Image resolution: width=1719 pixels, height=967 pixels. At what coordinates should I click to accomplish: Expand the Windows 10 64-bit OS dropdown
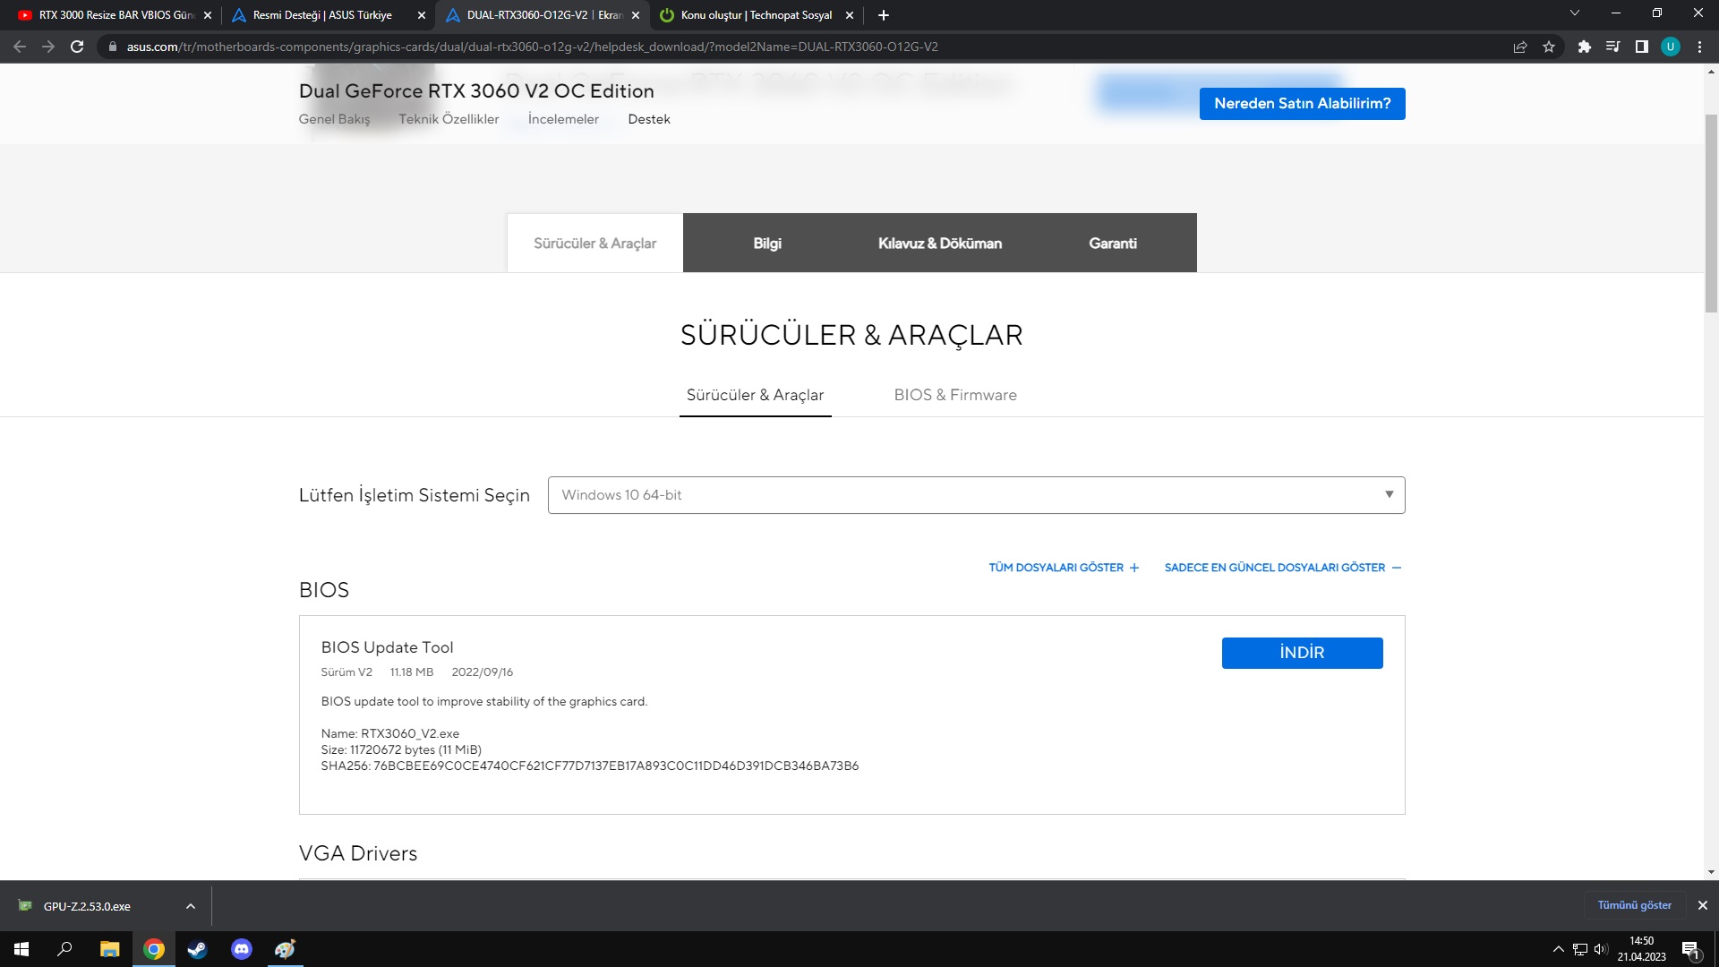(976, 495)
